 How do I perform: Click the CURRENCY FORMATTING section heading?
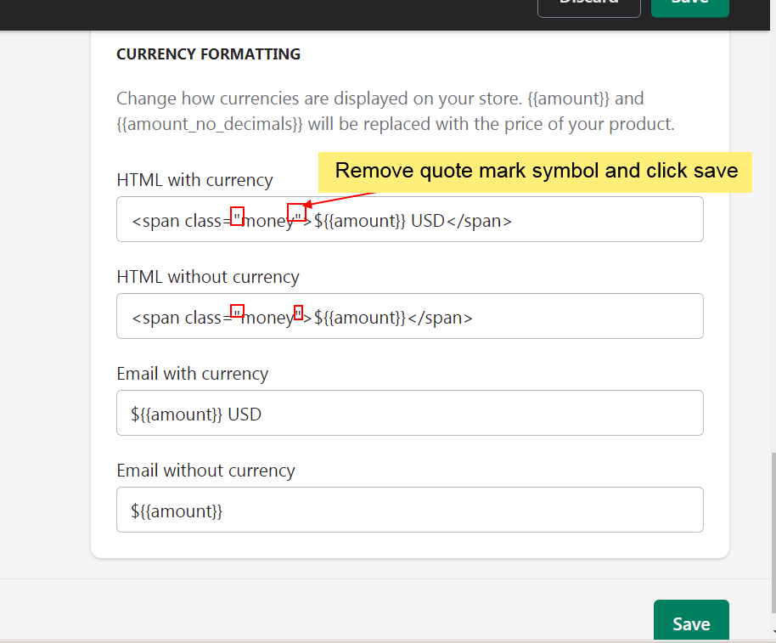[x=208, y=54]
